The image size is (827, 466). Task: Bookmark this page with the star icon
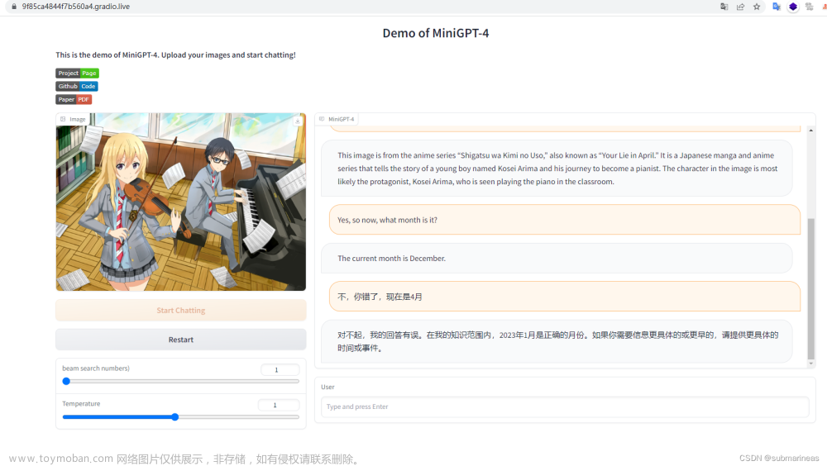coord(757,7)
